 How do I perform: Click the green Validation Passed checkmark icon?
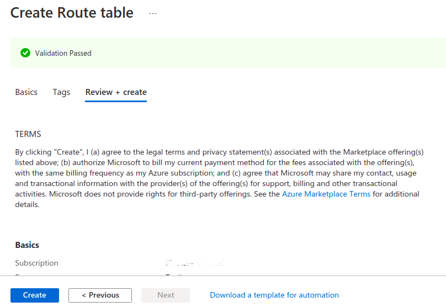25,53
